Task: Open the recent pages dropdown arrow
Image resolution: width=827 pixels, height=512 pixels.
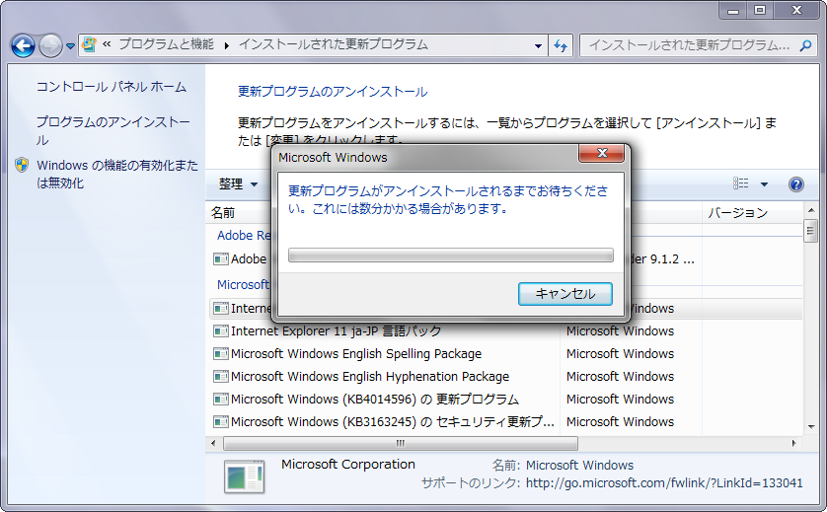Action: 70,46
